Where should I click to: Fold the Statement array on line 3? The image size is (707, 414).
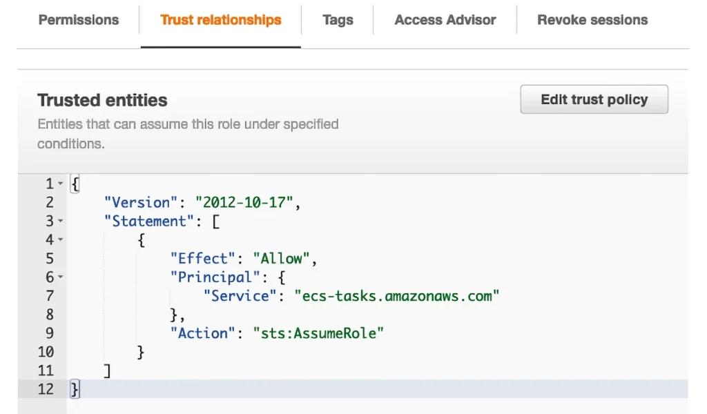61,221
